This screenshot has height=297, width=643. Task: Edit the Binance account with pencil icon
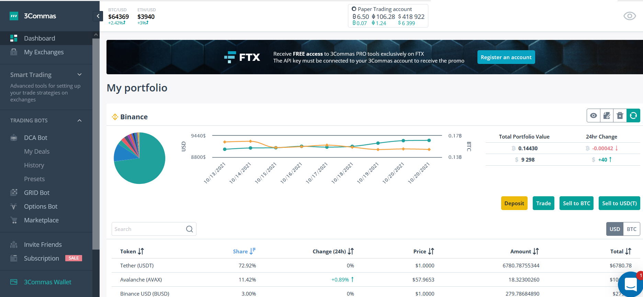coord(607,115)
